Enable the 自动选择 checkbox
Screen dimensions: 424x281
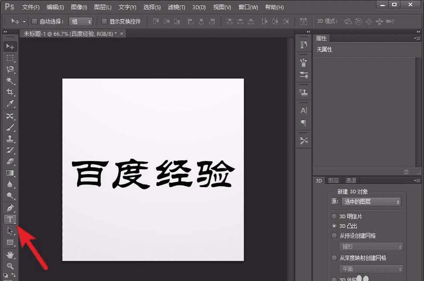34,21
